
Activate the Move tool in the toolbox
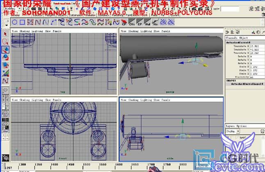click(x=5, y=49)
